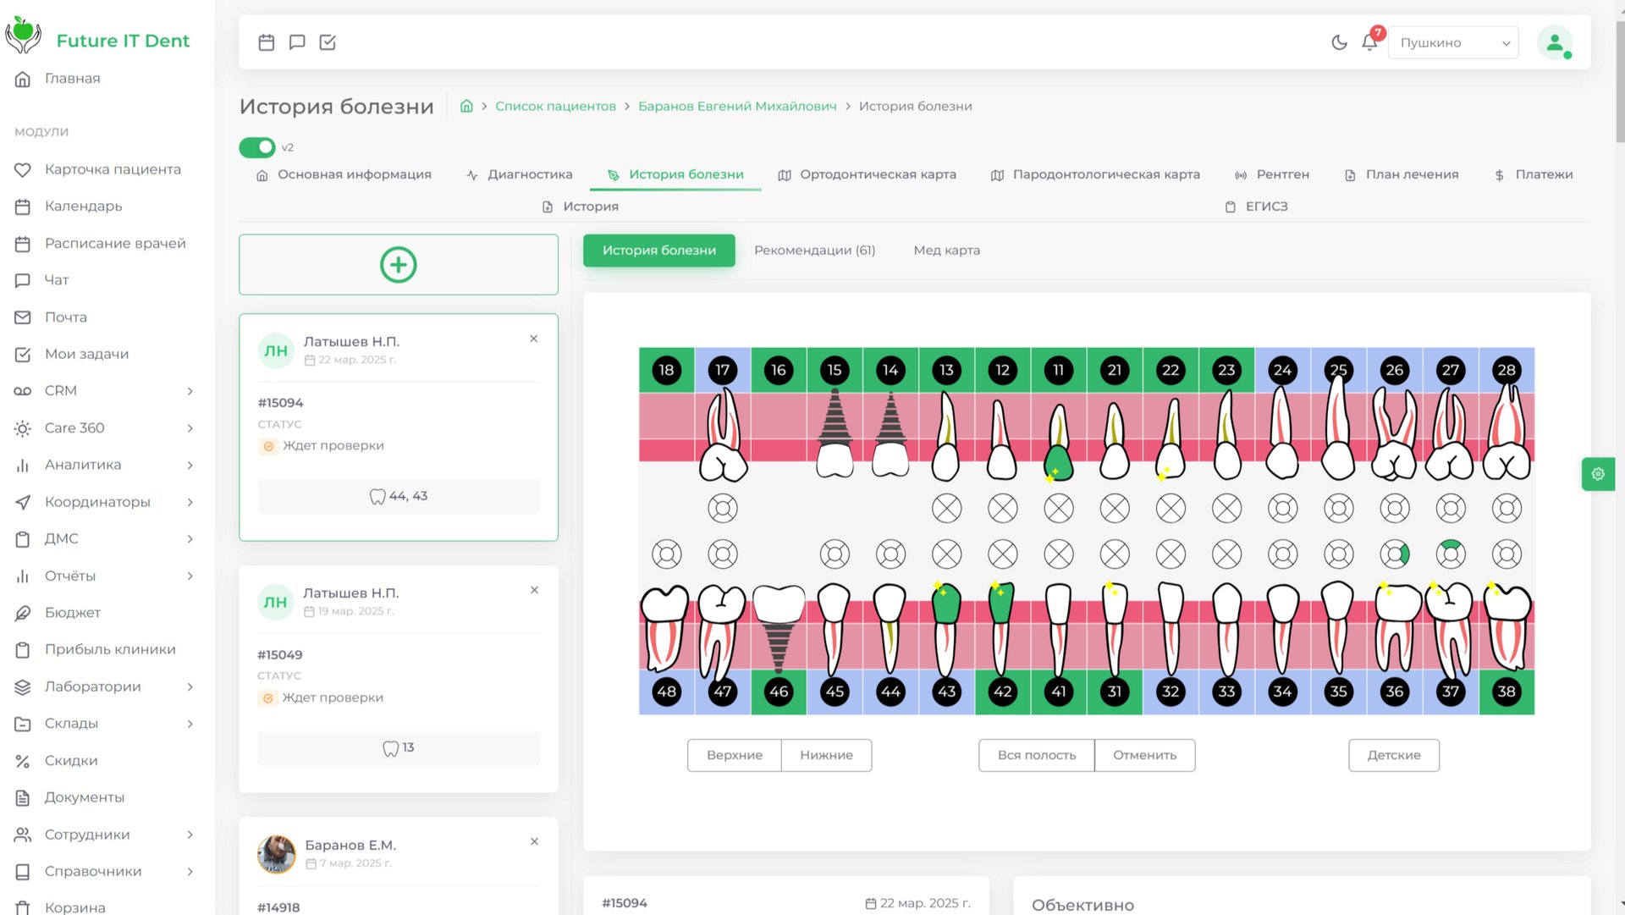Viewport: 1625px width, 915px height.
Task: Toggle the surface circle above tooth 37
Action: click(x=1451, y=554)
